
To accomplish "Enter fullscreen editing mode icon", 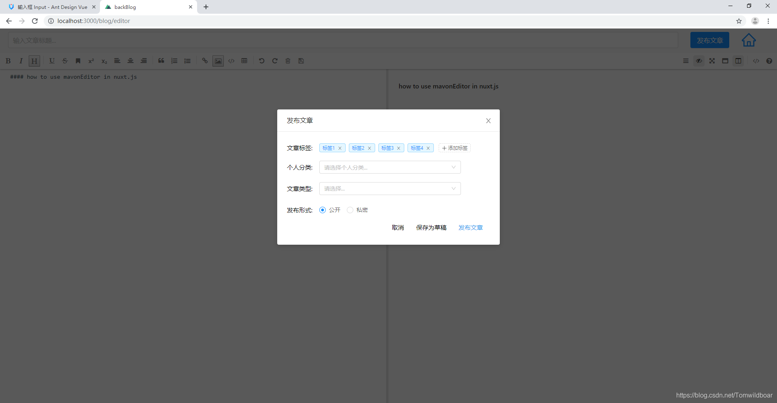I will [x=712, y=61].
